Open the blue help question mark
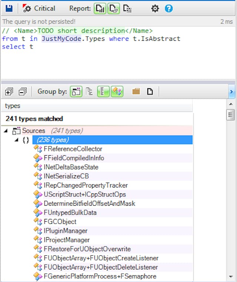Image resolution: width=237 pixels, height=282 pixels. pyautogui.click(x=169, y=8)
